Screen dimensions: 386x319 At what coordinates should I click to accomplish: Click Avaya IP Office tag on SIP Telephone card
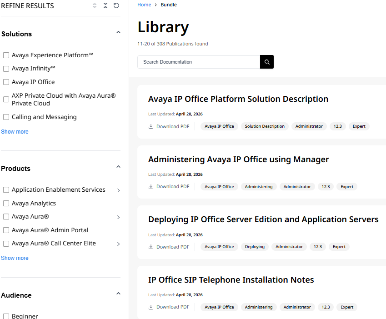click(219, 307)
